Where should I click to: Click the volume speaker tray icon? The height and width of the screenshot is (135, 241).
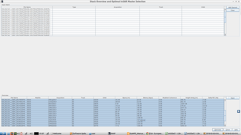31,134
